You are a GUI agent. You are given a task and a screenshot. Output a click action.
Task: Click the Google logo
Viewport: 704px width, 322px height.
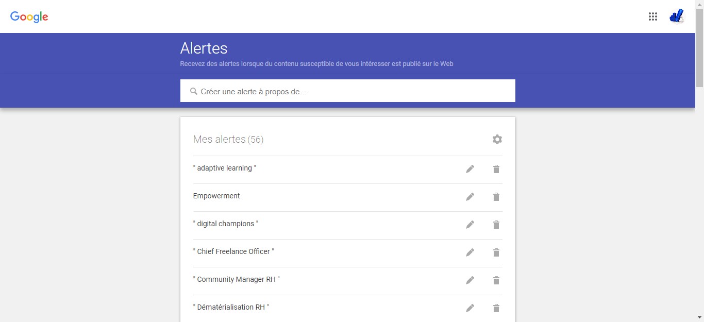(29, 17)
